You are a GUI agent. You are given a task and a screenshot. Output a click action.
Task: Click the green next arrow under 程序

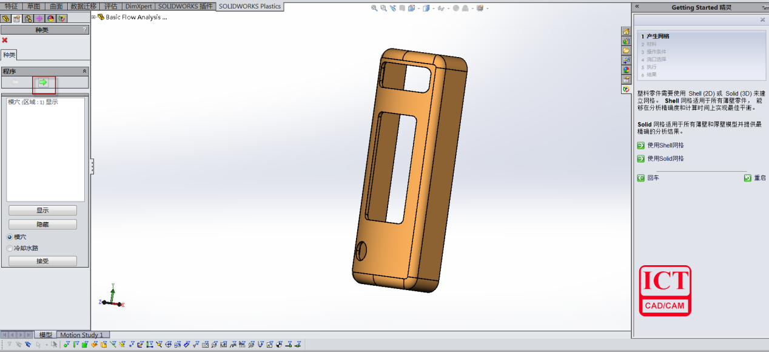[x=43, y=83]
